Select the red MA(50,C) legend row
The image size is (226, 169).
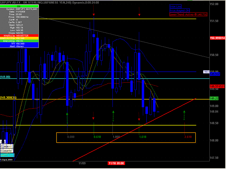pyautogui.click(x=19, y=35)
